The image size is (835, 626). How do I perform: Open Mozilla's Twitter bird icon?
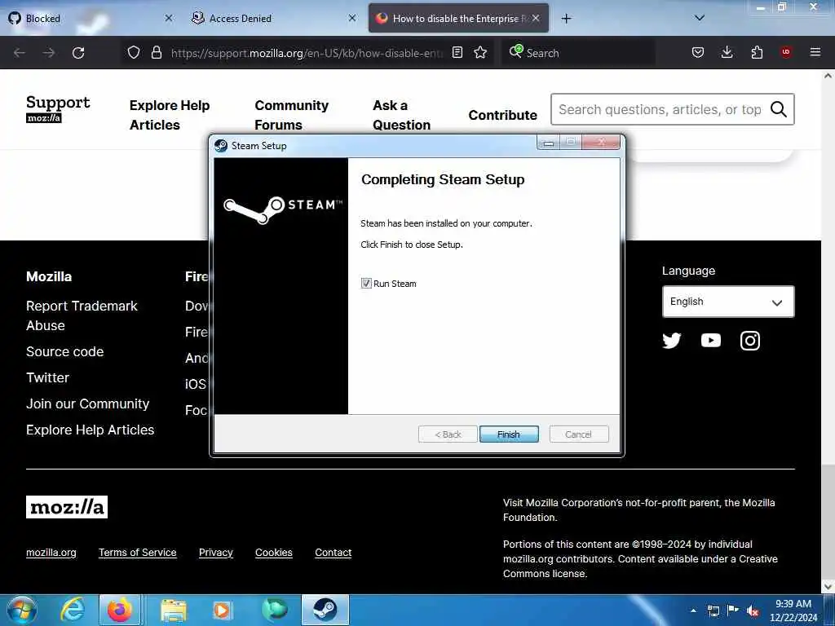click(672, 340)
